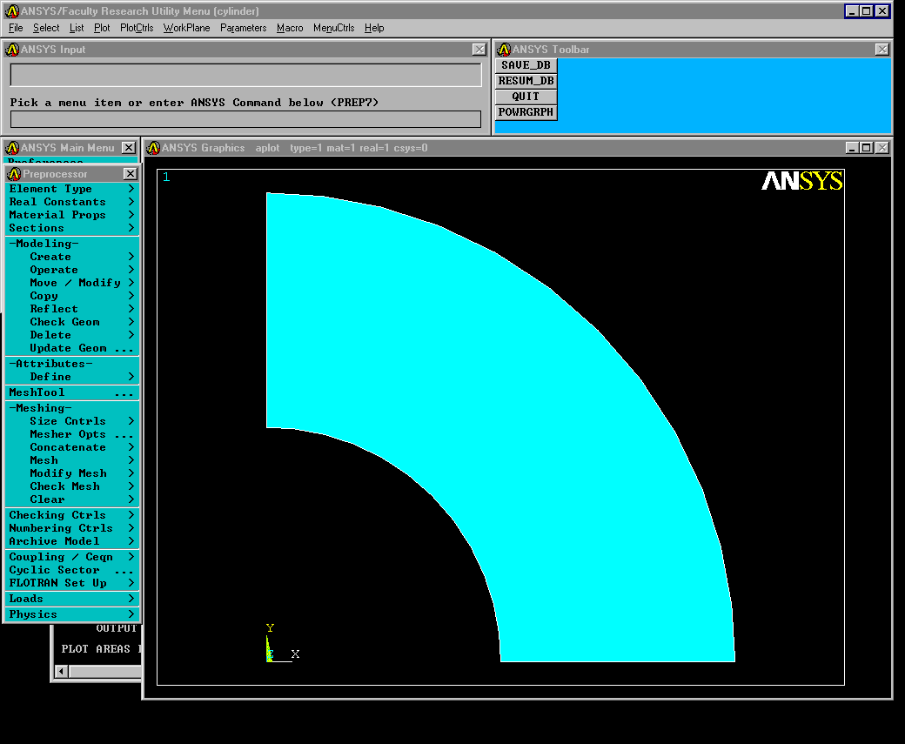Open the MeshTool dialog
The width and height of the screenshot is (905, 744).
(x=72, y=392)
